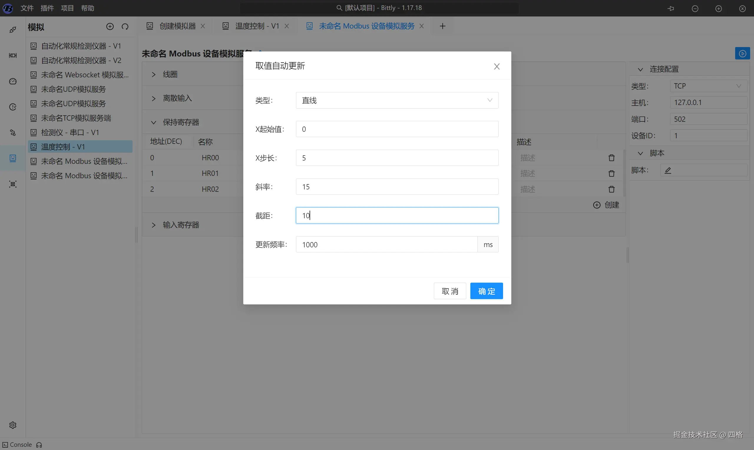Expand the 线圈 section

154,74
